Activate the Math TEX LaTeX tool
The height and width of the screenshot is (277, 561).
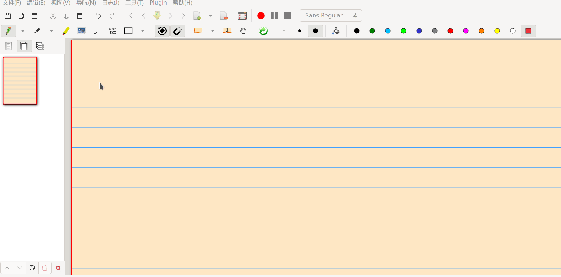click(x=113, y=31)
